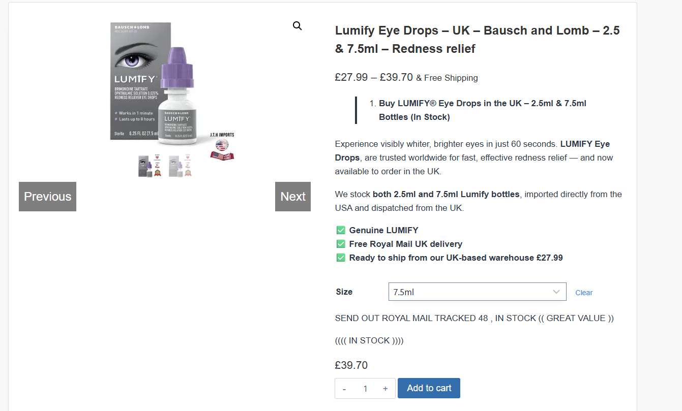Click the Lumify Eye Drops product title
Viewport: 682px width, 411px height.
pyautogui.click(x=477, y=40)
